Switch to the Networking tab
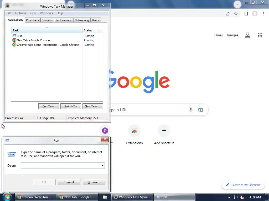The width and height of the screenshot is (269, 201). (x=82, y=20)
